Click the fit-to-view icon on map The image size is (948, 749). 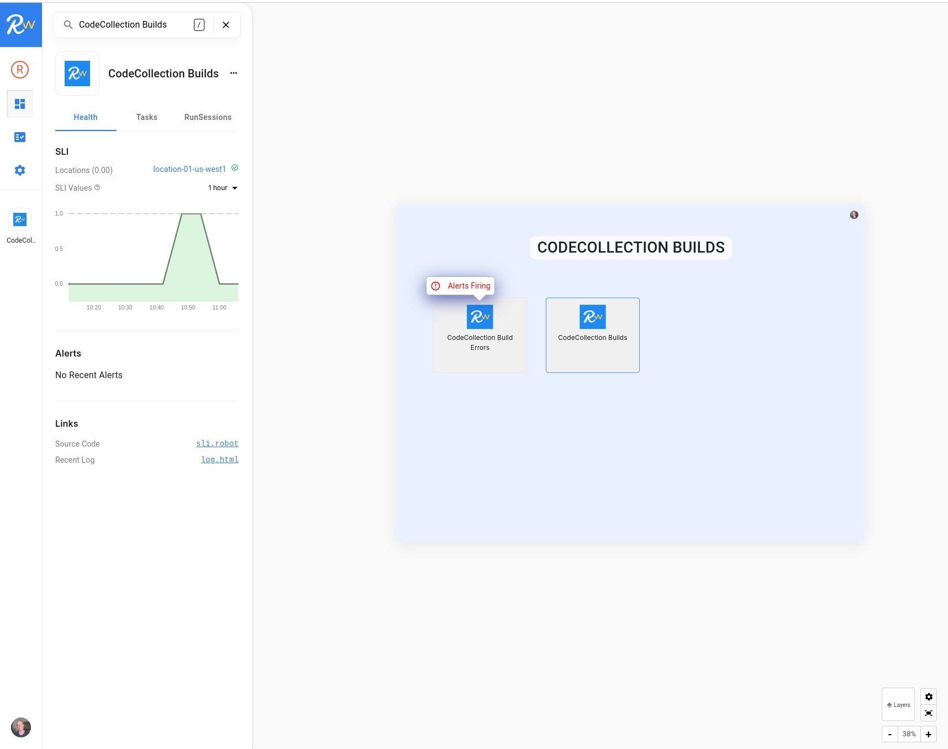tap(929, 713)
